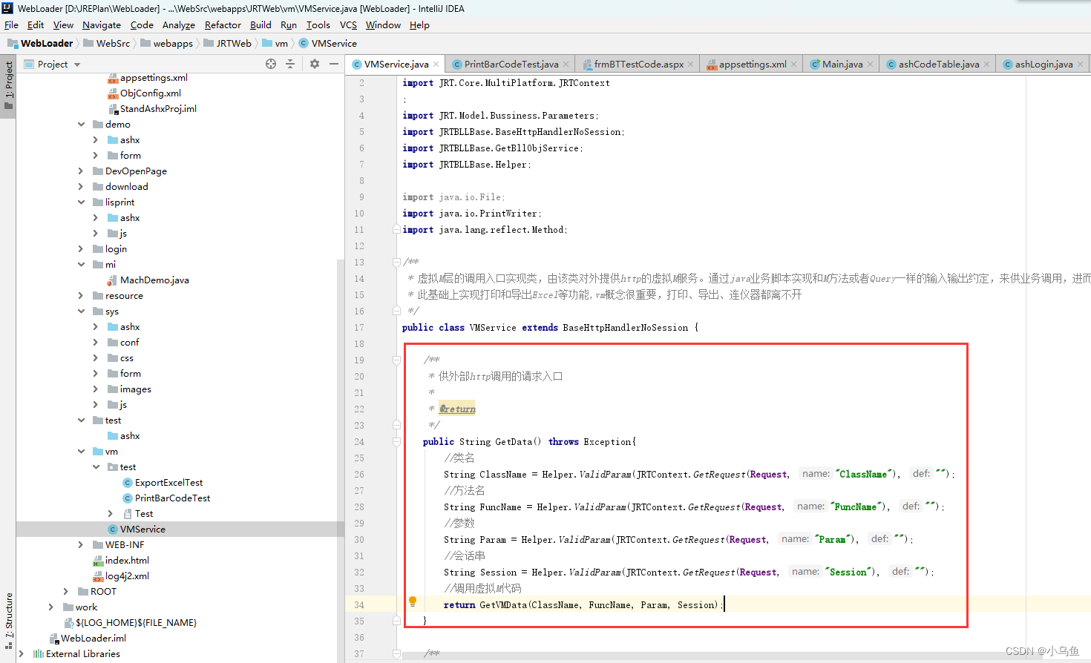Close the Main.java tab

[x=871, y=65]
